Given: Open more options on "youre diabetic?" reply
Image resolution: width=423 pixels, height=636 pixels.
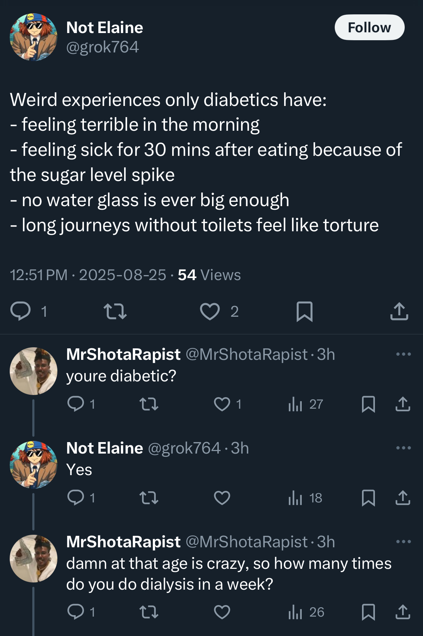Looking at the screenshot, I should tap(403, 354).
